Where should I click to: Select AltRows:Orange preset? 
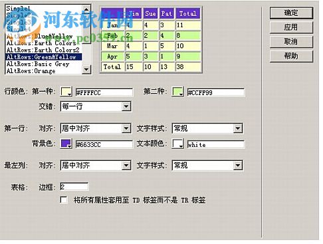tap(44, 71)
